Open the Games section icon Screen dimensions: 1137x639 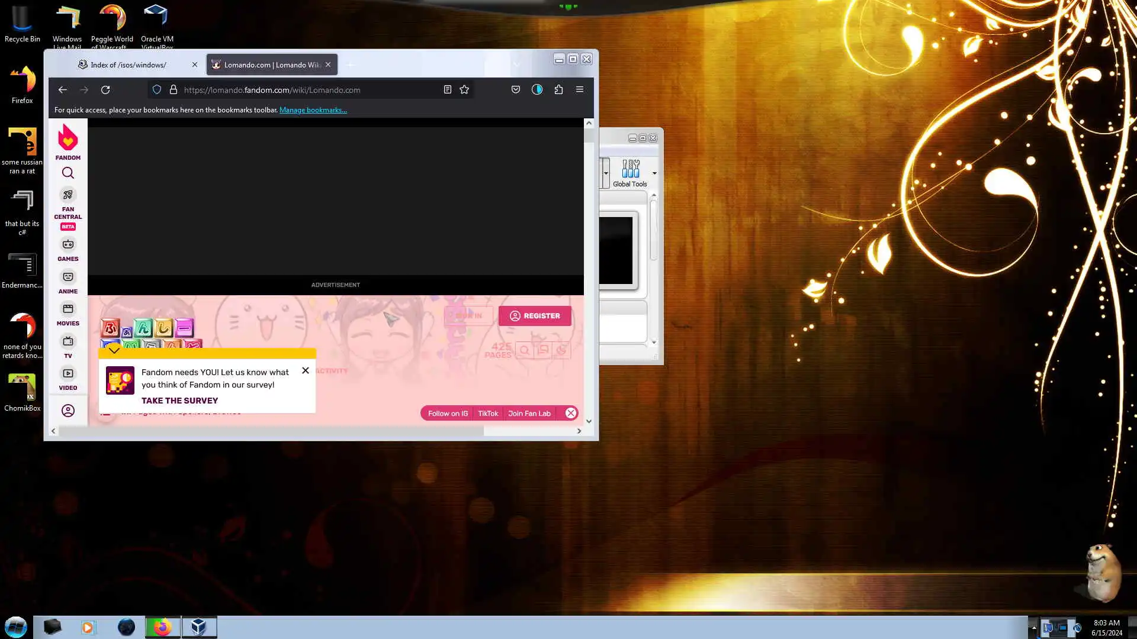point(68,245)
